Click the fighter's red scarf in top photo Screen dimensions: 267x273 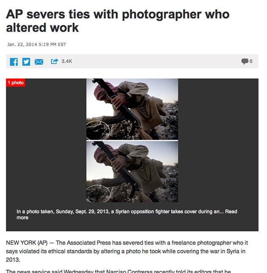tap(104, 91)
